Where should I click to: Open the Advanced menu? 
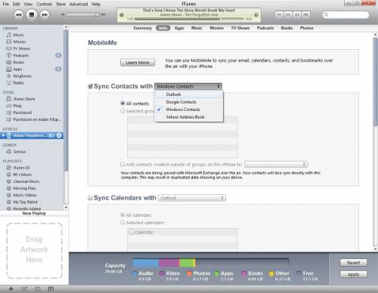pyautogui.click(x=79, y=4)
